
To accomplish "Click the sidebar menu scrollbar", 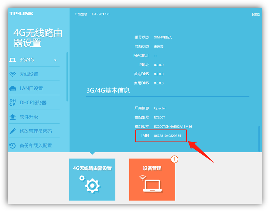I will point(68,77).
